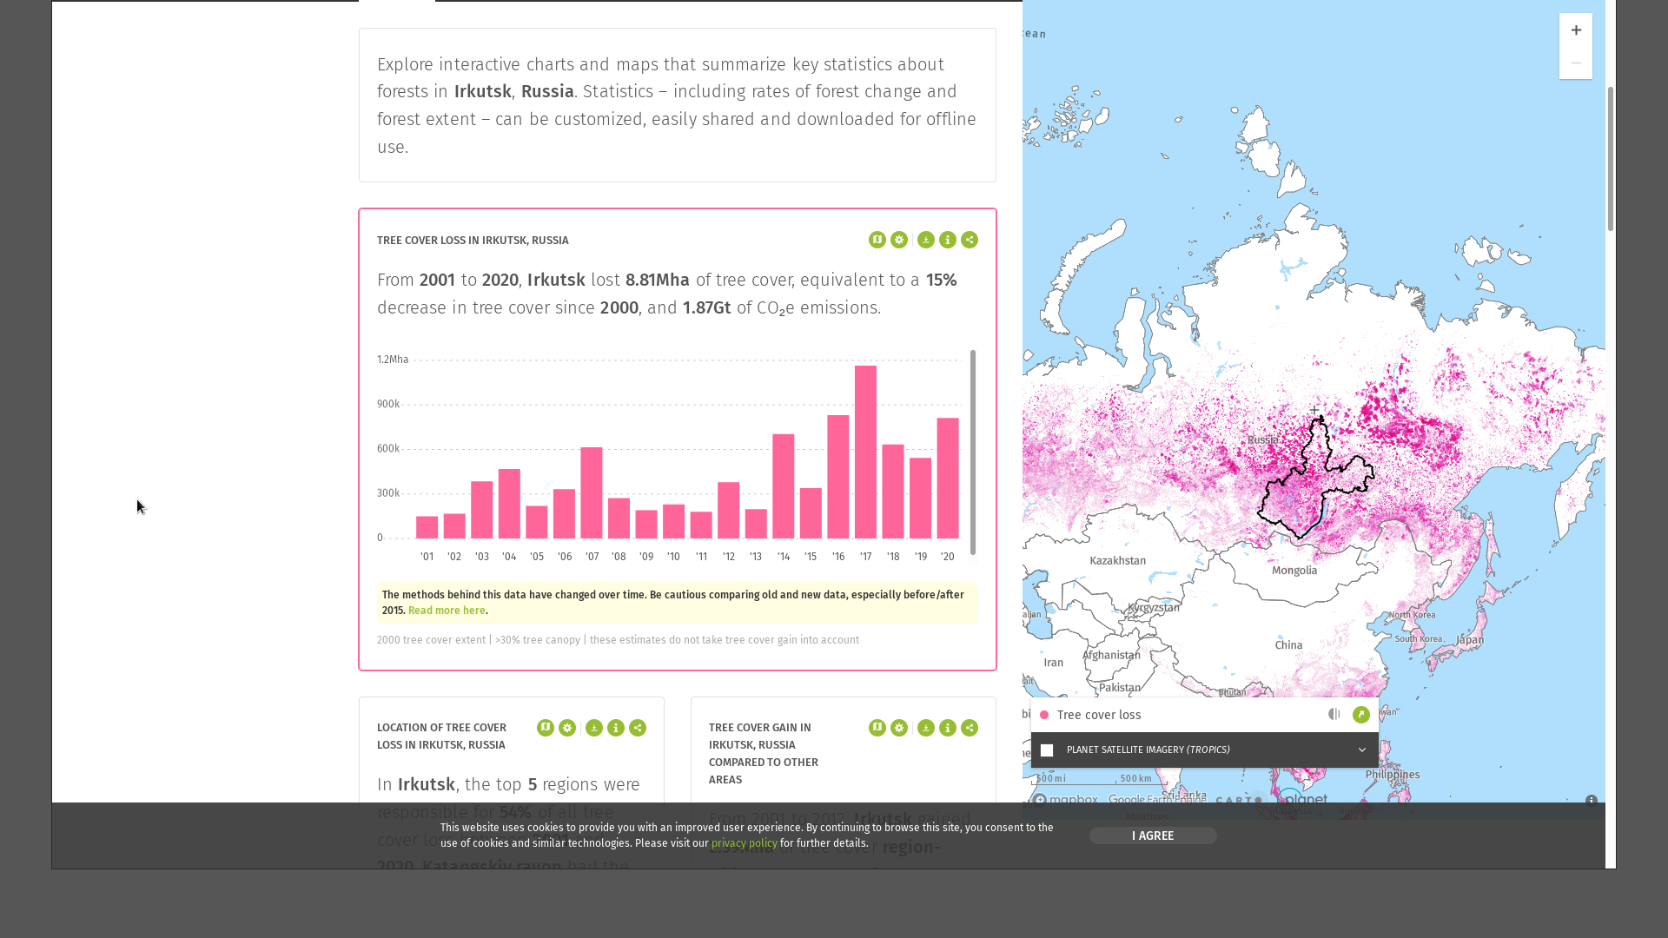Screen dimensions: 1668x938
Task: Click the '8.81Mha' statistic text
Action: [658, 281]
